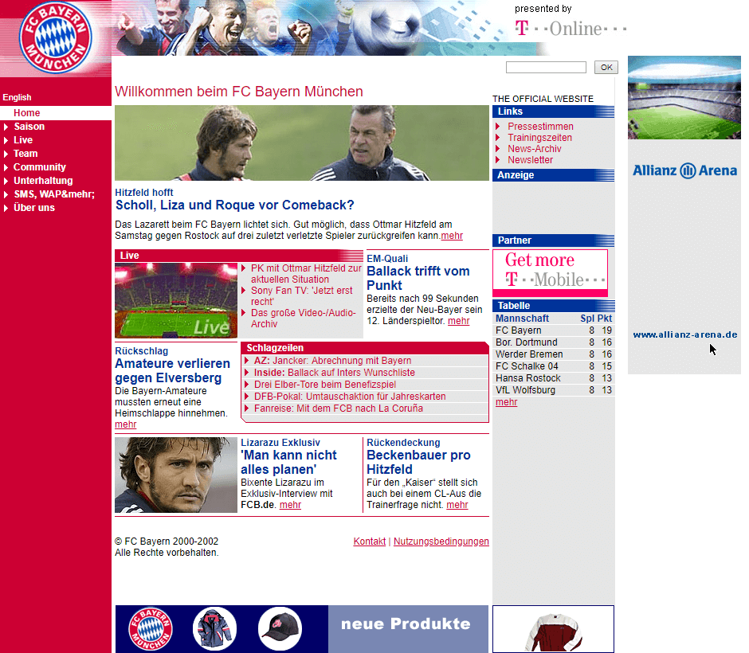Click the search input field
Image resolution: width=749 pixels, height=653 pixels.
click(x=546, y=68)
